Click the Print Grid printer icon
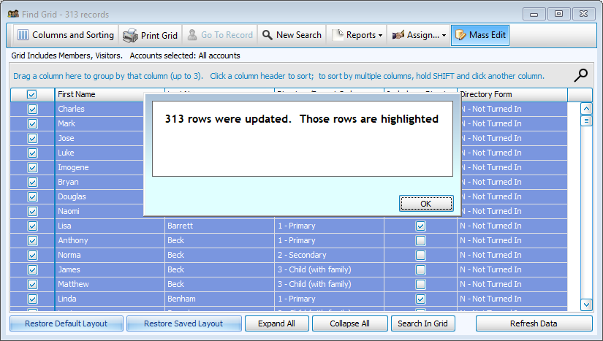This screenshot has width=603, height=341. [130, 35]
